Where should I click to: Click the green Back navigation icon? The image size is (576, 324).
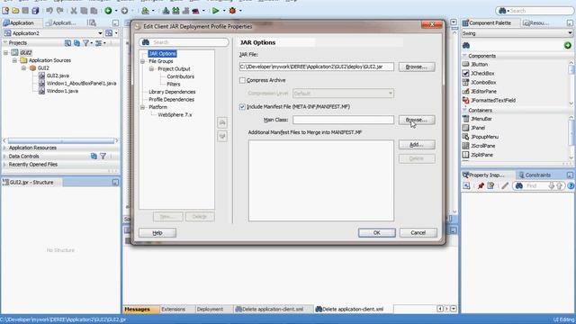[x=108, y=11]
